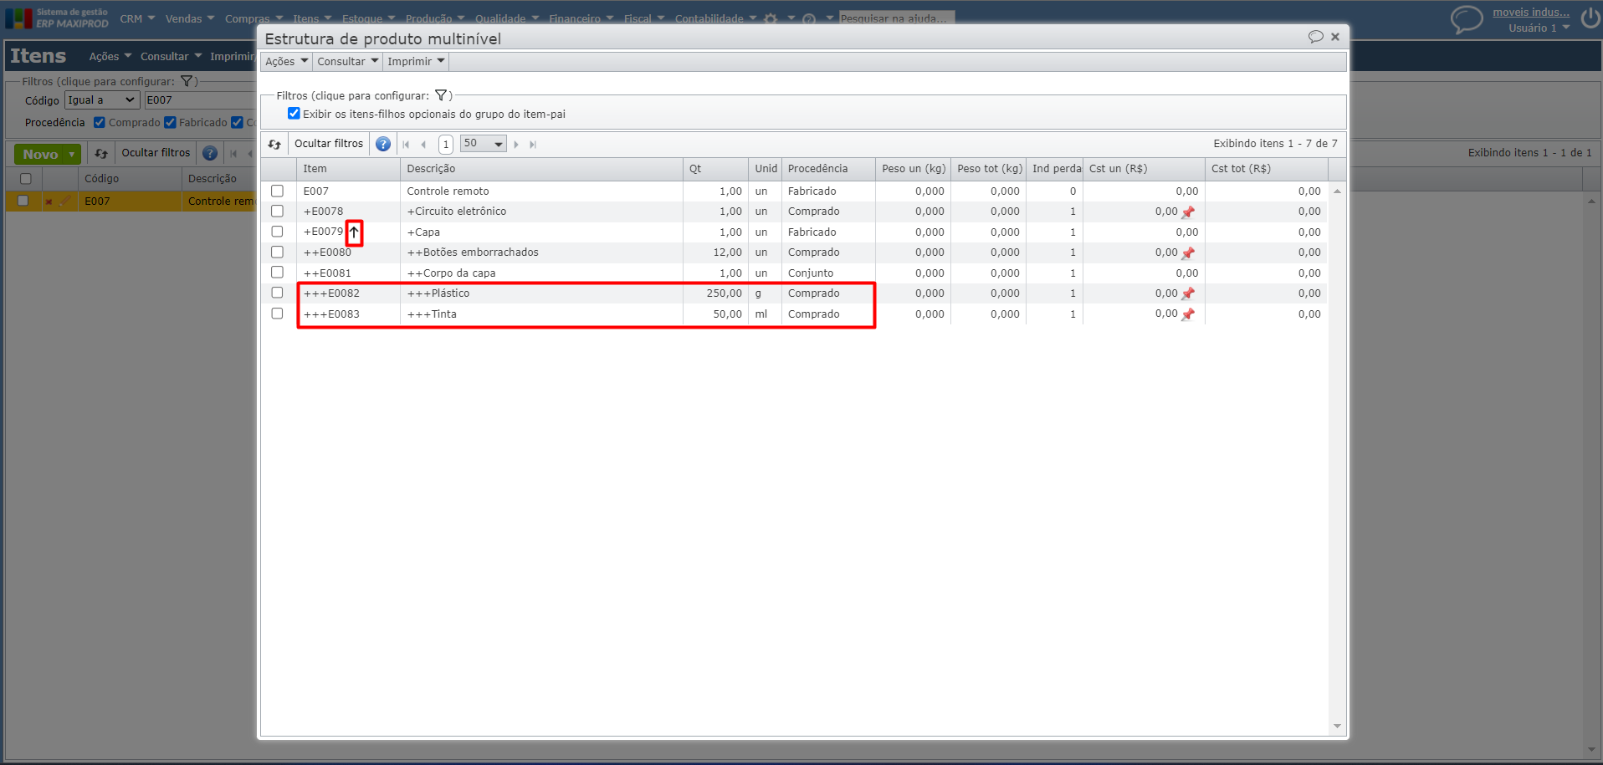Open the Imprimir dropdown in the dialog
Screen dimensions: 1603x765
417,61
